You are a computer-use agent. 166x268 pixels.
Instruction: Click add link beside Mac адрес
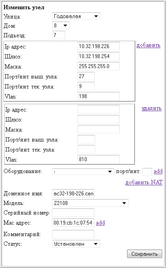(101, 223)
